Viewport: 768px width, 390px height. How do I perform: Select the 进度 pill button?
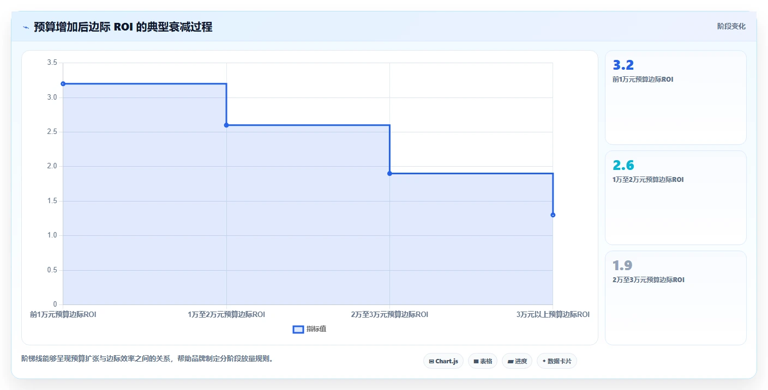coord(517,361)
